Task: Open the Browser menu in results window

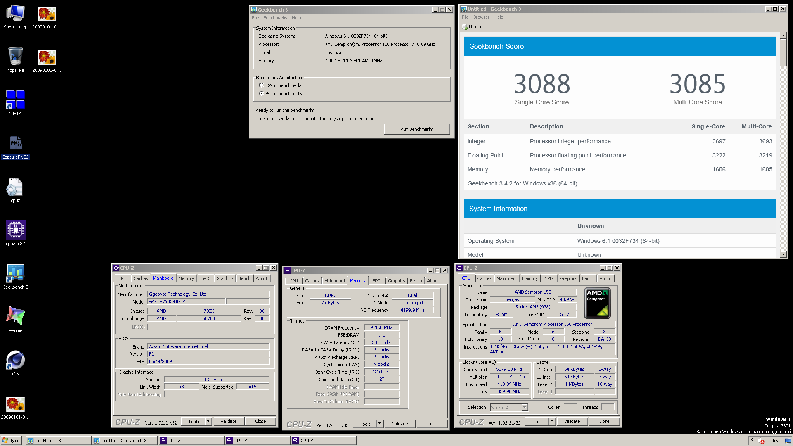Action: click(x=481, y=17)
